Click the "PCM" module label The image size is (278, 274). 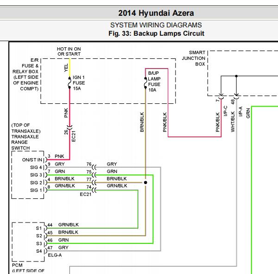(17, 265)
